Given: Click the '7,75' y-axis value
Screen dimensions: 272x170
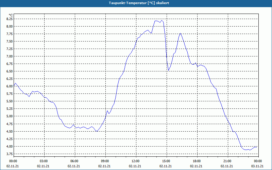Looking at the screenshot, I should (x=10, y=34).
